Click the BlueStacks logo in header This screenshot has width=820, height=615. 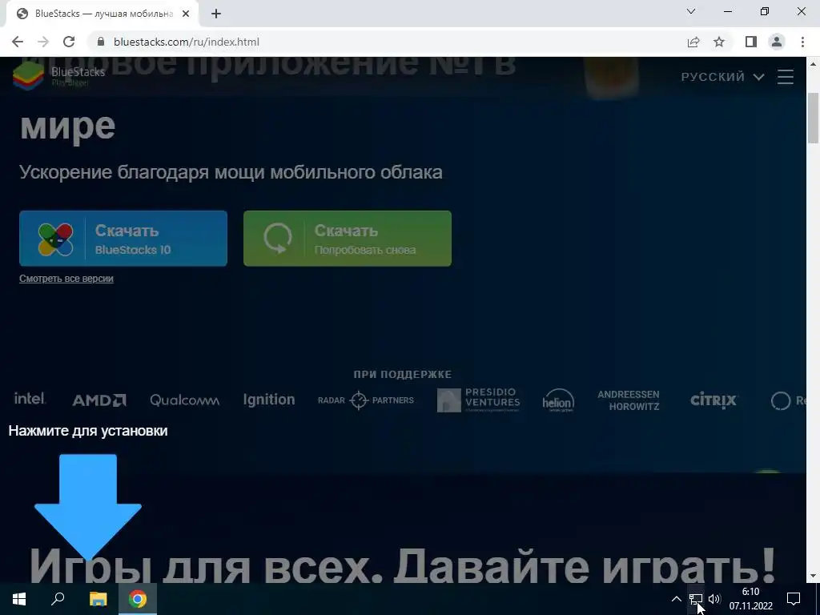coord(58,75)
